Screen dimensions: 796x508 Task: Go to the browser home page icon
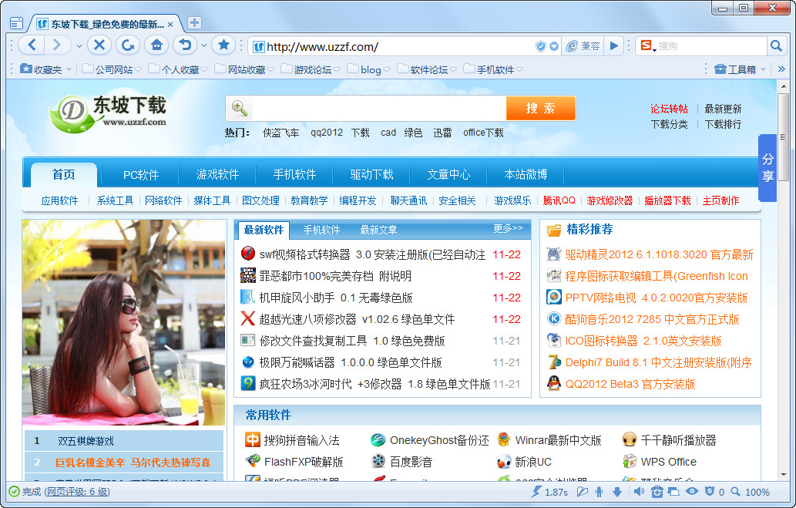coord(156,45)
